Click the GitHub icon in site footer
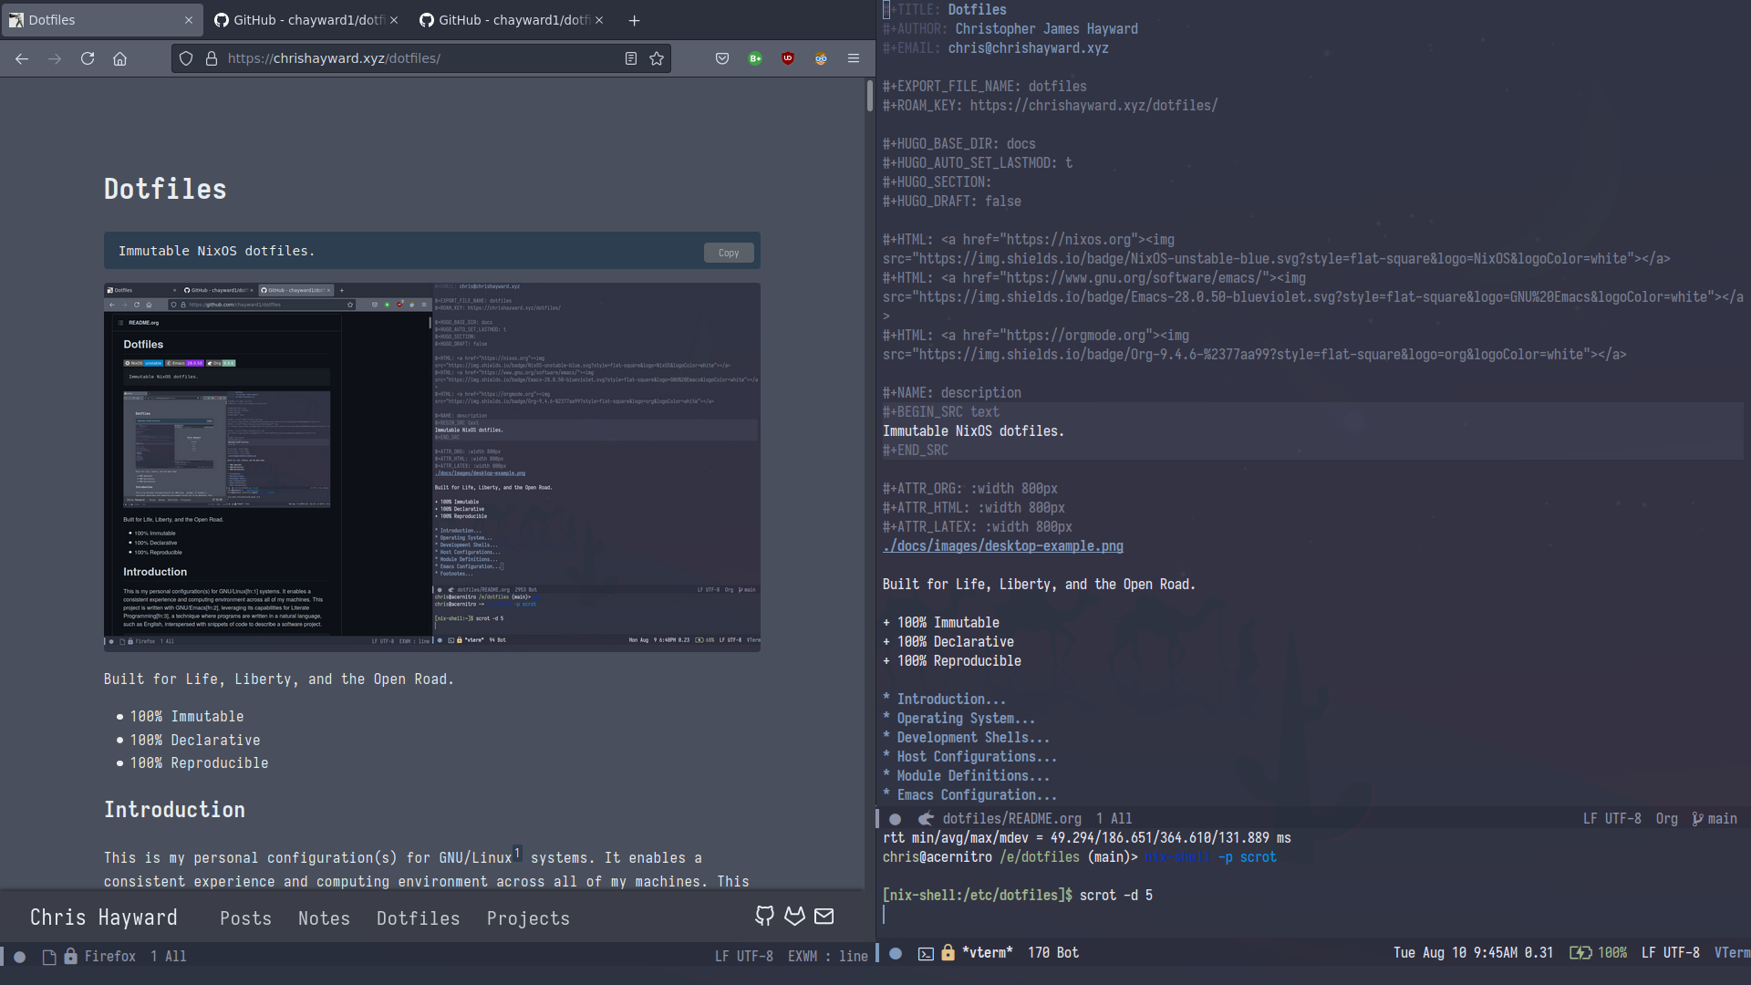The image size is (1751, 985). [x=765, y=916]
